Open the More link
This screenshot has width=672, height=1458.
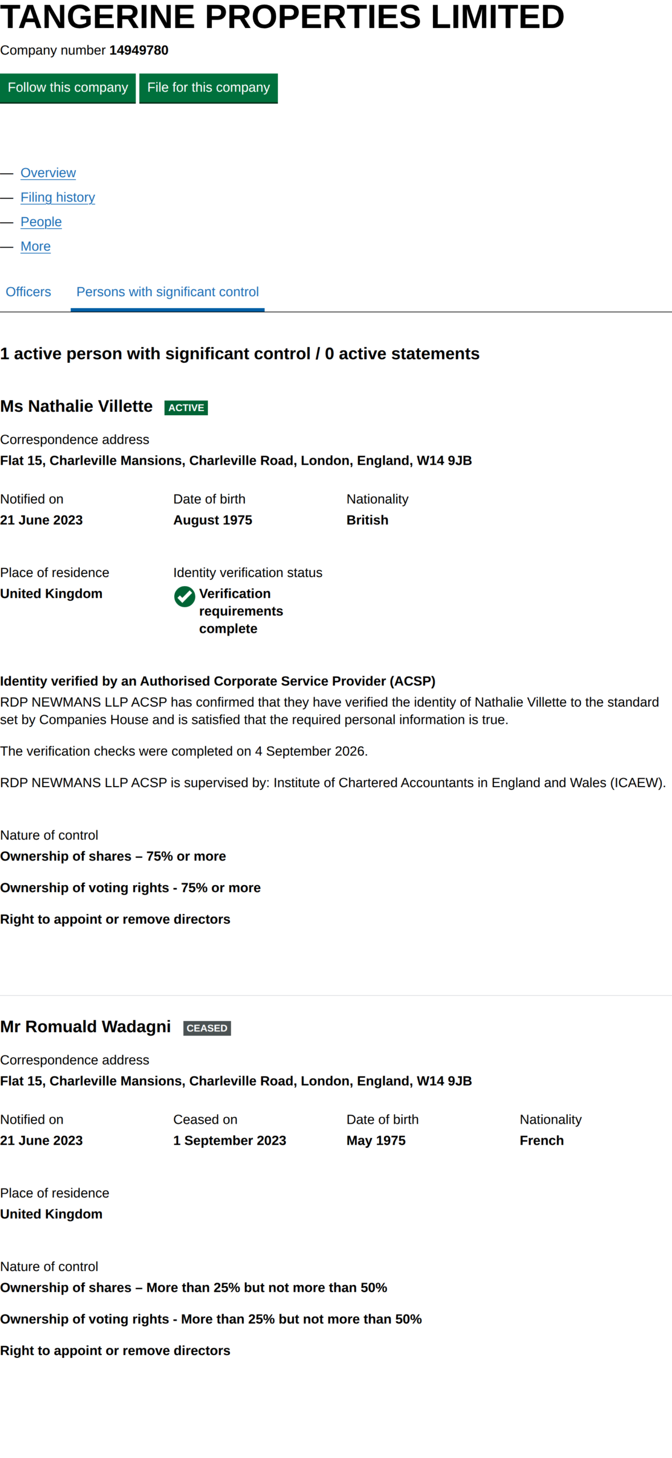pyautogui.click(x=35, y=246)
